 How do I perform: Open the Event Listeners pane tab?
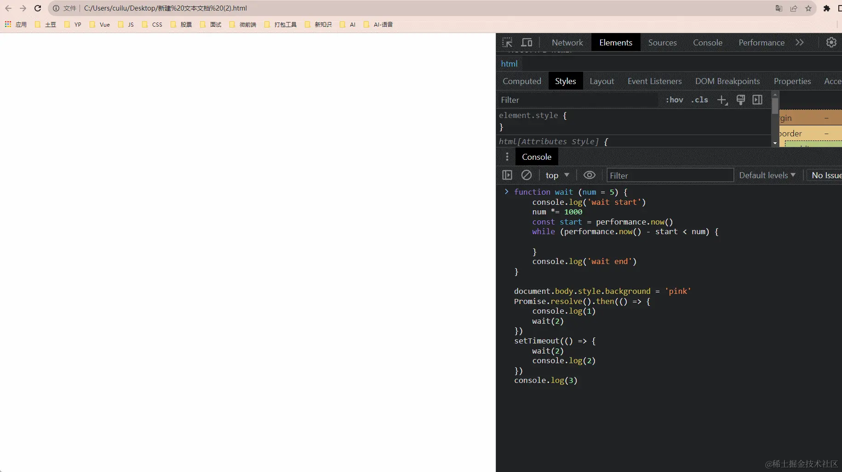pyautogui.click(x=654, y=81)
